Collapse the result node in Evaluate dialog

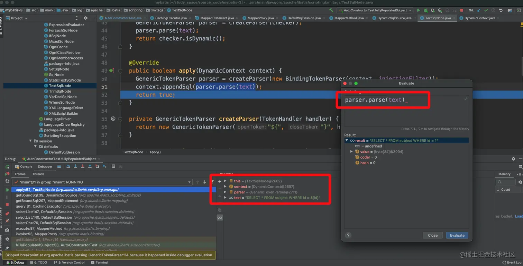click(347, 141)
